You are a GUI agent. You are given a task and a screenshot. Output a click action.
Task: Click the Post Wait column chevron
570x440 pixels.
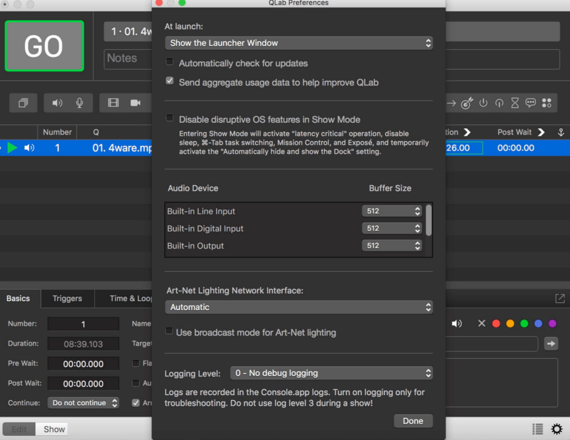(x=541, y=132)
